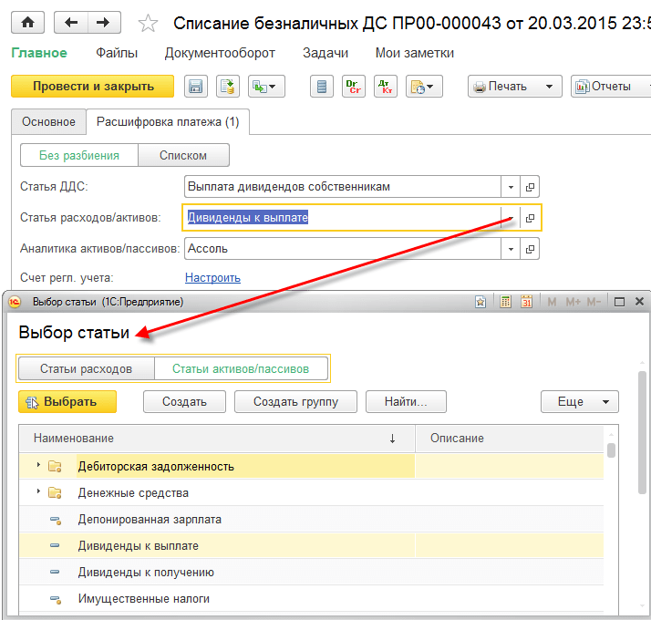
Task: Select Дивиденды к получению row
Action: click(146, 573)
